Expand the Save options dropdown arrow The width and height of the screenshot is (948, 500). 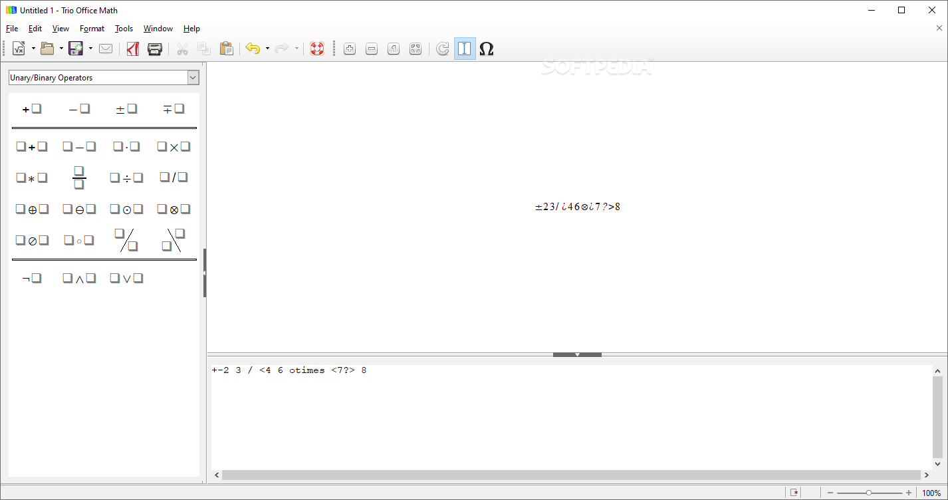pyautogui.click(x=90, y=49)
